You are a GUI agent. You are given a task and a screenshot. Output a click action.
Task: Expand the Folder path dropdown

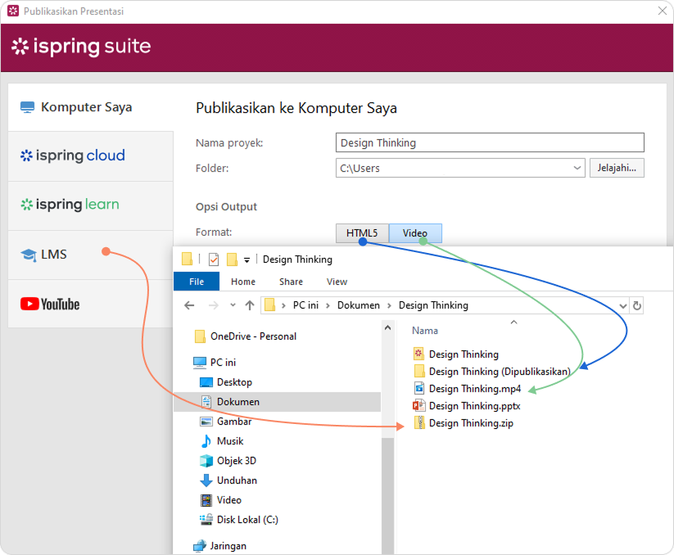[x=577, y=169]
